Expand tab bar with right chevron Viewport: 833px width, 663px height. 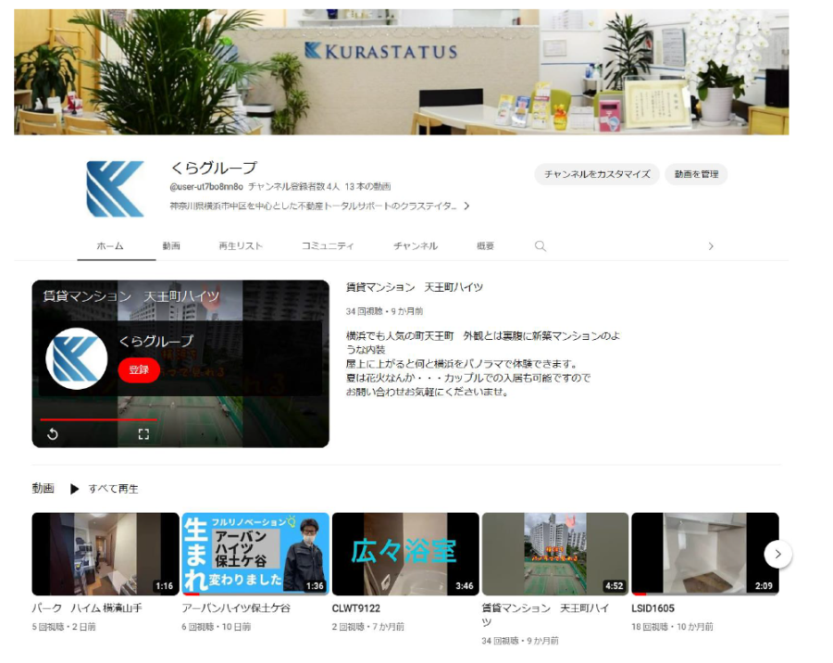click(x=711, y=246)
